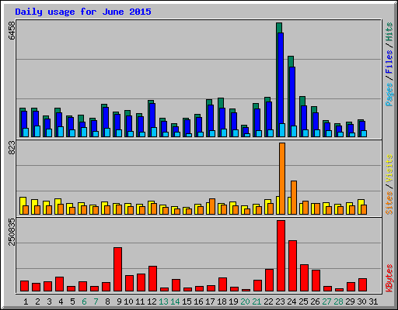Click day 9 on the x-axis
The width and height of the screenshot is (398, 310).
point(119,301)
